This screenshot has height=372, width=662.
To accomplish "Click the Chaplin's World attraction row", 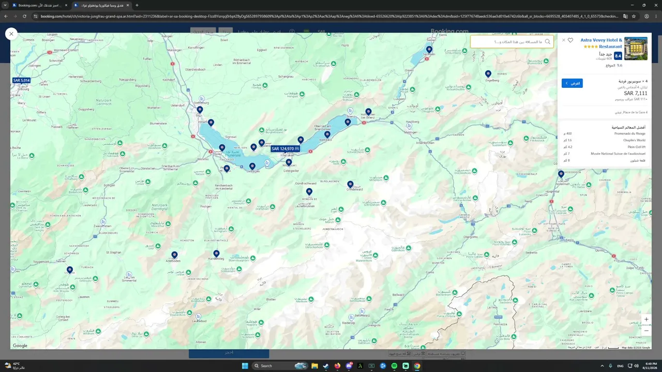I will tap(604, 141).
